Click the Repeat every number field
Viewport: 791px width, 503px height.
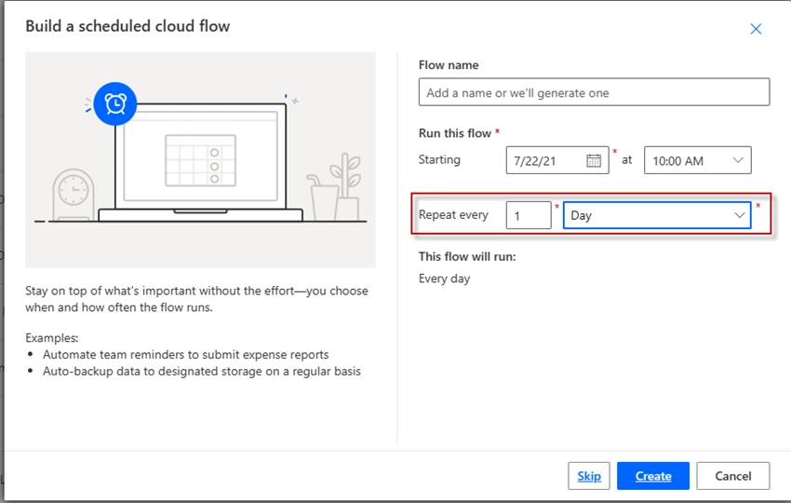click(529, 215)
